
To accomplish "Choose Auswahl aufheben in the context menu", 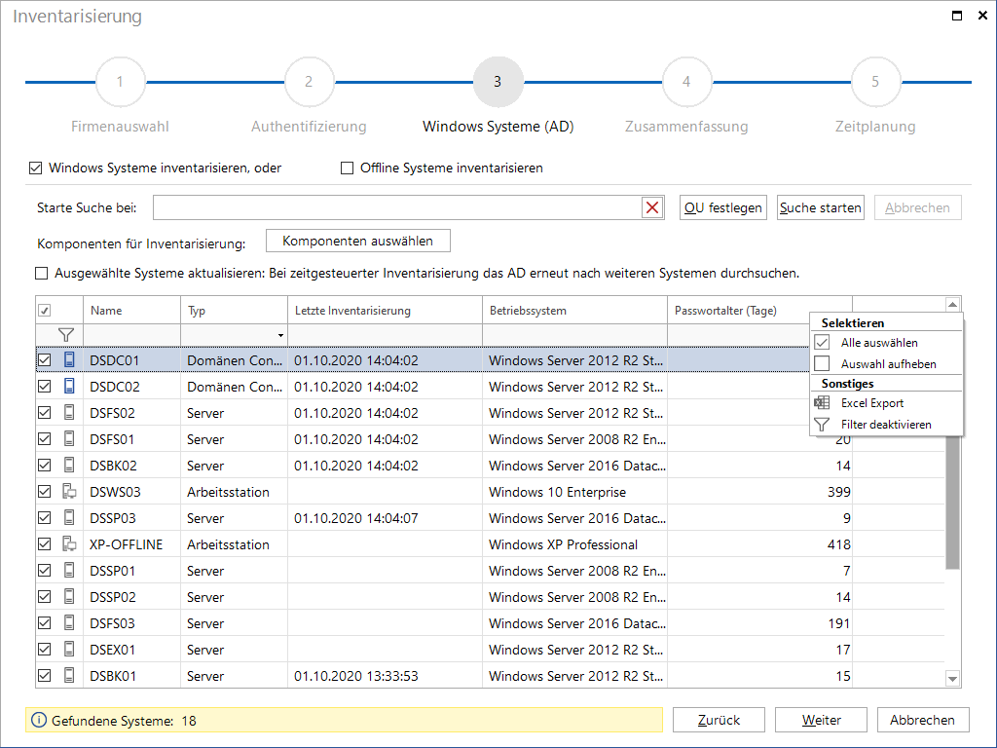I will [x=886, y=364].
